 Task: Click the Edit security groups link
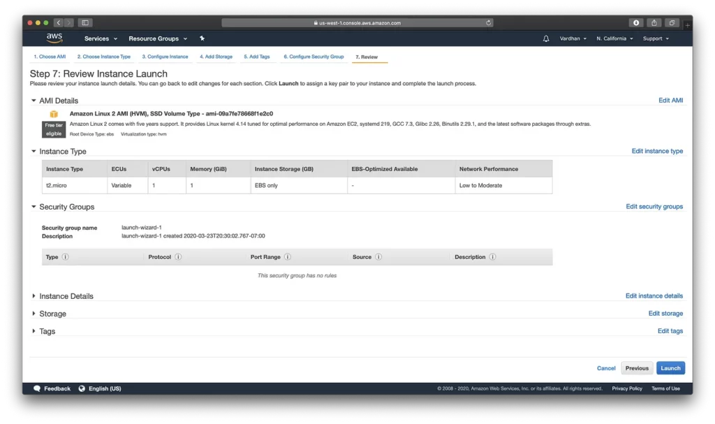[x=654, y=207]
